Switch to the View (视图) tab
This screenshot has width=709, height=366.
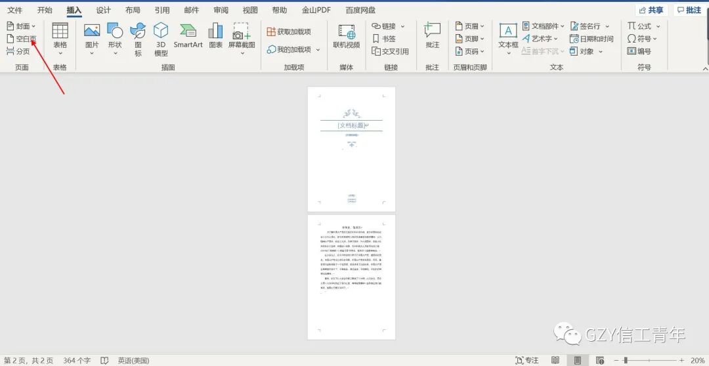250,10
